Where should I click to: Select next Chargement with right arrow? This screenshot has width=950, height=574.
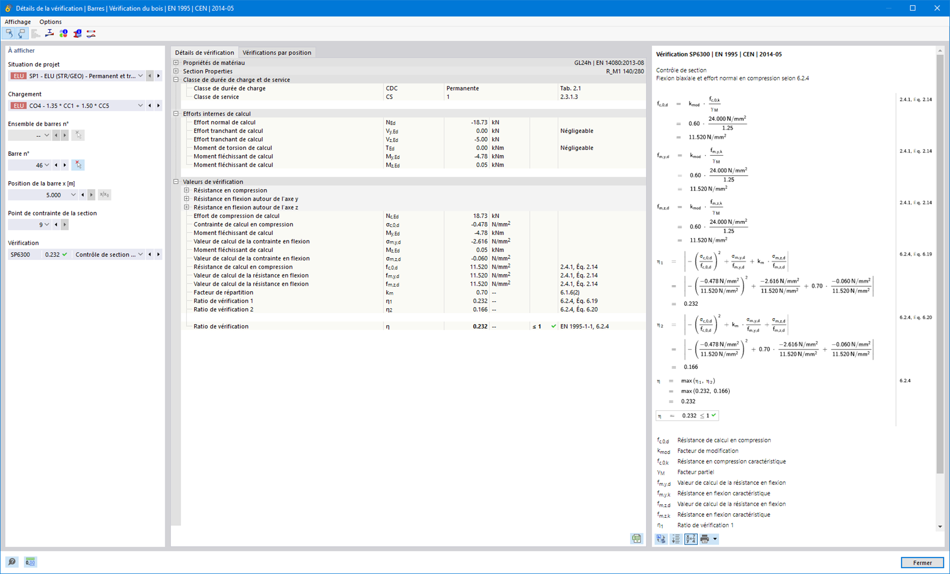(x=158, y=106)
